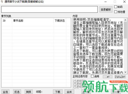Click the directory URL input box
Screen dimensions: 128x94
click(x=49, y=9)
